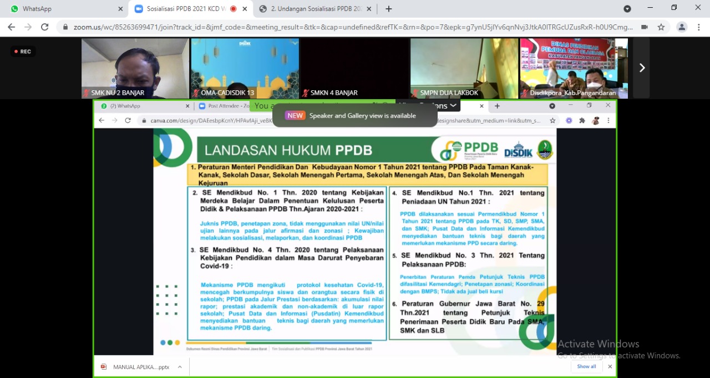710x378 pixels.
Task: Reload the Zoom web page
Action: (45, 27)
